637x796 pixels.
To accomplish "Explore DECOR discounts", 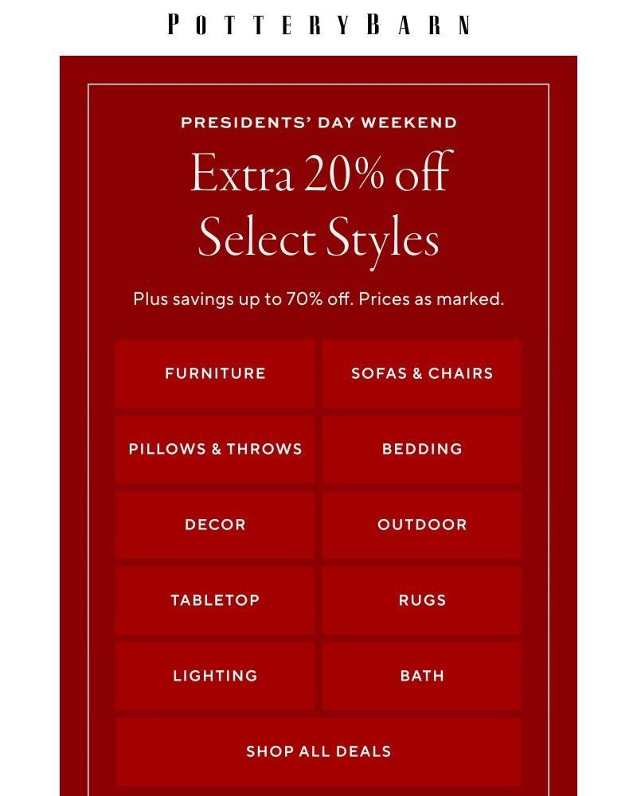I will pyautogui.click(x=214, y=524).
